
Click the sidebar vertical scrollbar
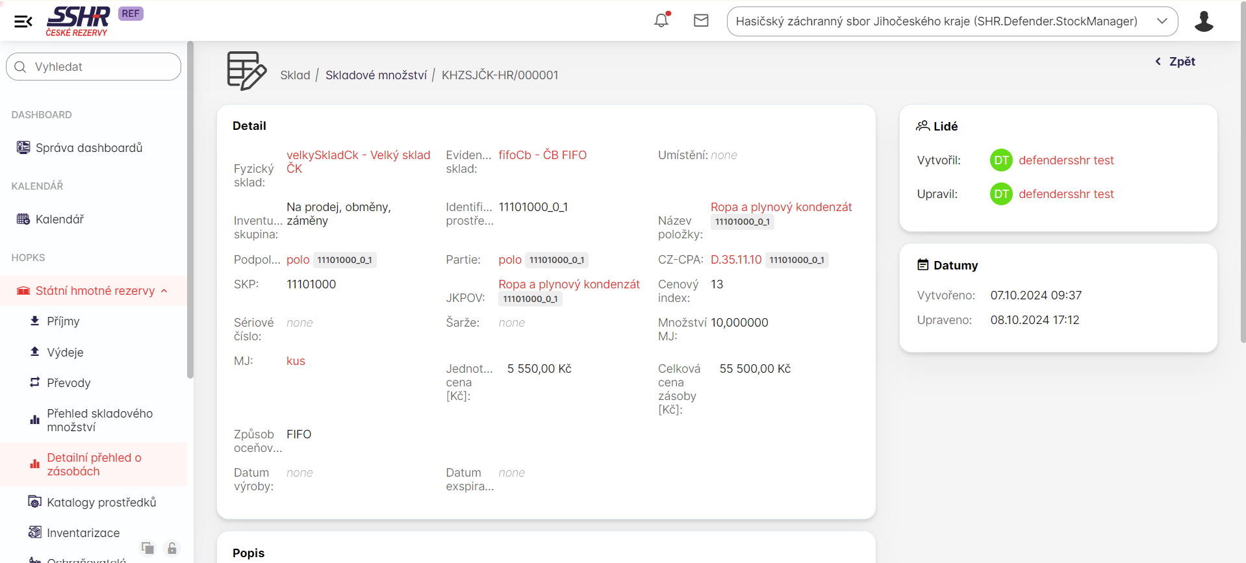pos(190,208)
